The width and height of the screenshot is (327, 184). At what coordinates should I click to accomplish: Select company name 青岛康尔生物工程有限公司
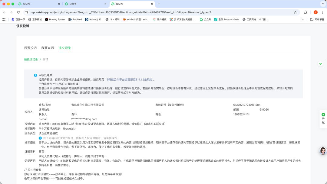(x=88, y=105)
